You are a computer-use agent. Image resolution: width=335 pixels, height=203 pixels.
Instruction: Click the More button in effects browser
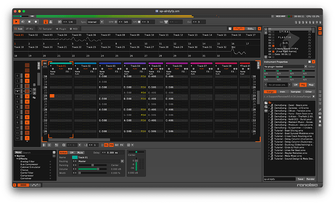pyautogui.click(x=18, y=152)
